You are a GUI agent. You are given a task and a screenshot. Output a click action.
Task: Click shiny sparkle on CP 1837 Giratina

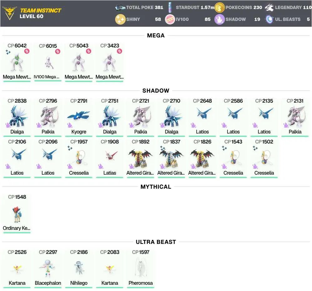163,148
